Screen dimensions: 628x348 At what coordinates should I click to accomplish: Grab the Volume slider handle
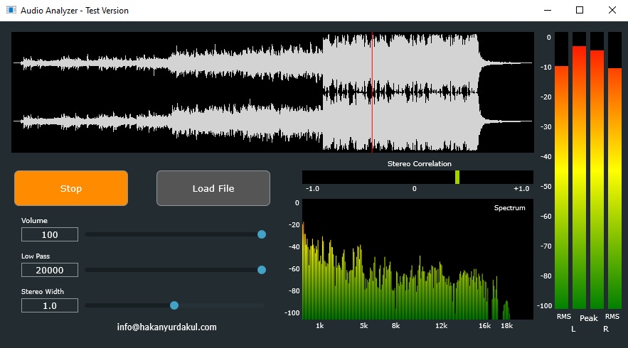pyautogui.click(x=262, y=234)
